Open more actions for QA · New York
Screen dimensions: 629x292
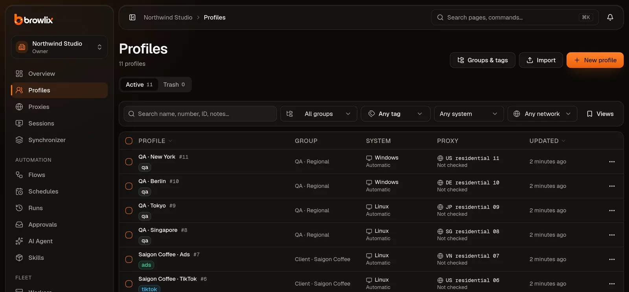click(x=612, y=162)
